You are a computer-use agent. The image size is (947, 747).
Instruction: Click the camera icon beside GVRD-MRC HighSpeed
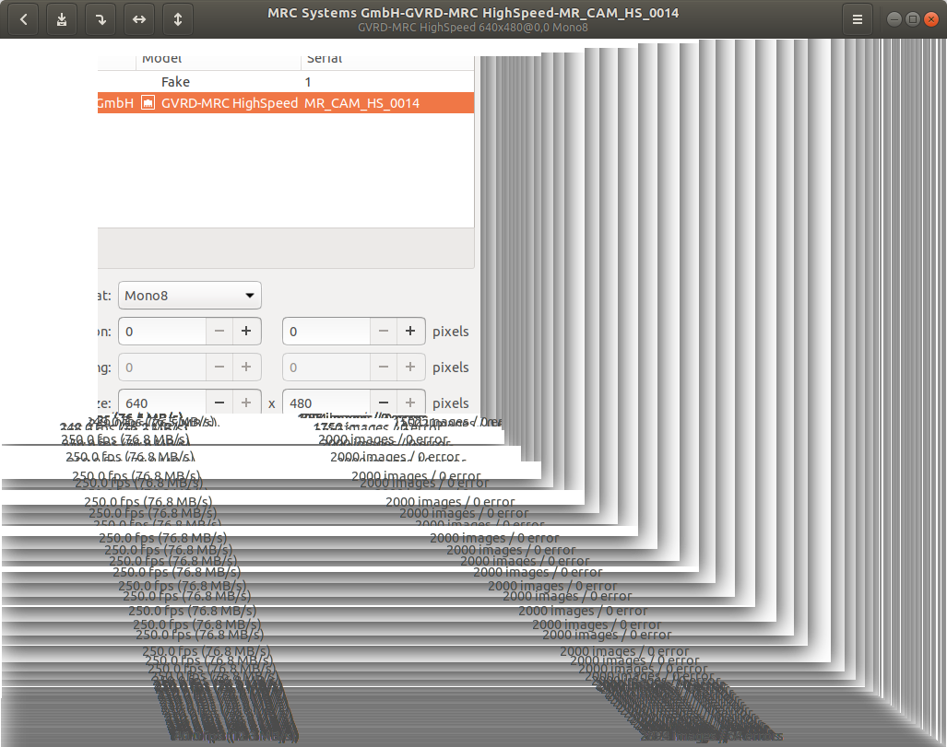click(148, 103)
